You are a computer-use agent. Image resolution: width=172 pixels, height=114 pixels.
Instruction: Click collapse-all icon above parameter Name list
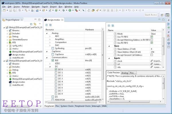109,26
